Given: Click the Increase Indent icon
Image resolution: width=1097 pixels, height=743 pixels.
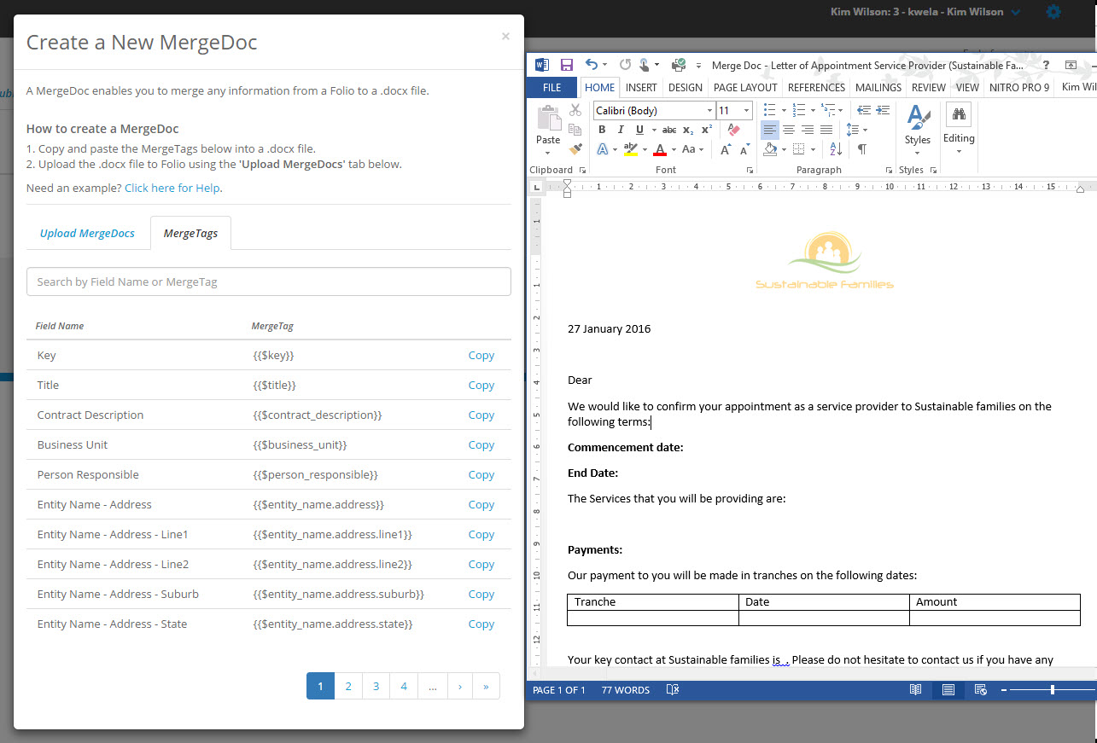Looking at the screenshot, I should tap(882, 110).
